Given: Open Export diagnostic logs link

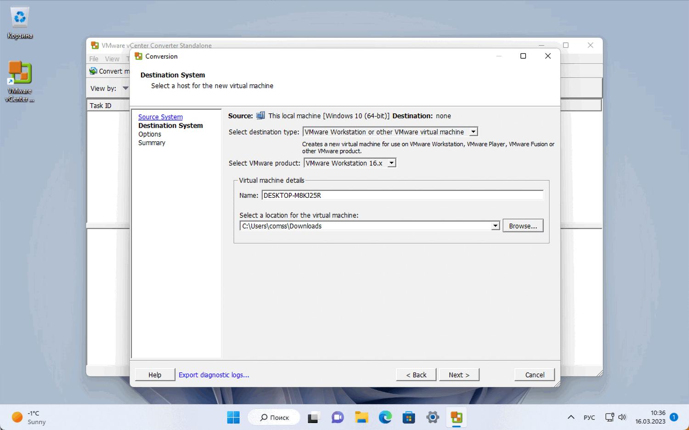Looking at the screenshot, I should point(214,375).
